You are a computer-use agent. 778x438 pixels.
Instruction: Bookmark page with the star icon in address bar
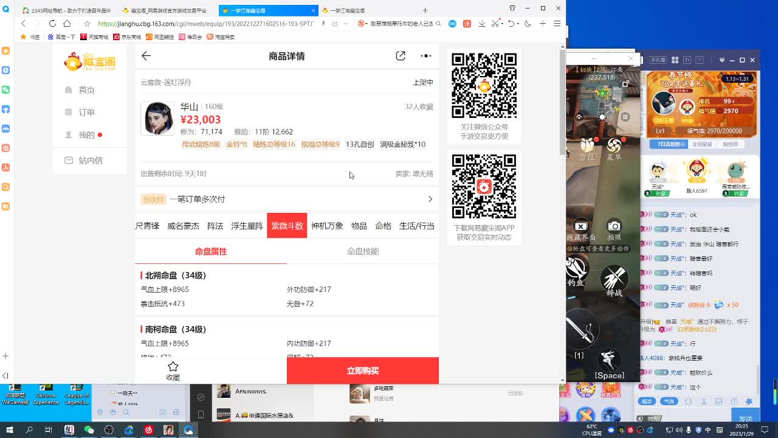point(87,24)
